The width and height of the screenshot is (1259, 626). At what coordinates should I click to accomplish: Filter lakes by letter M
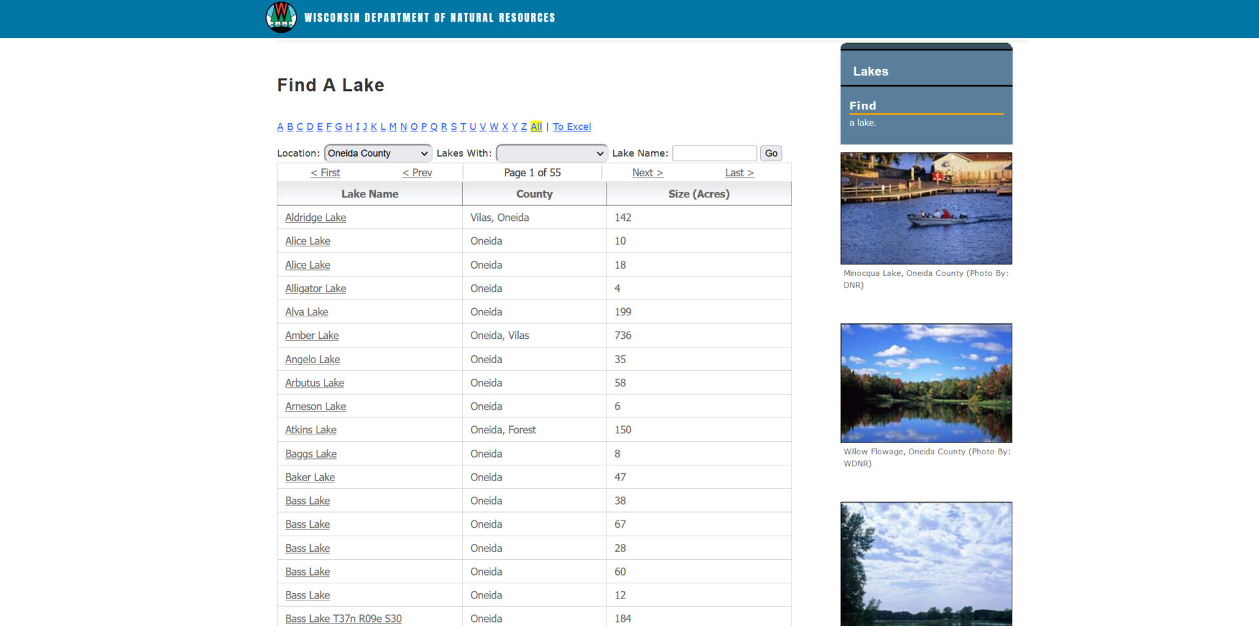coord(393,127)
